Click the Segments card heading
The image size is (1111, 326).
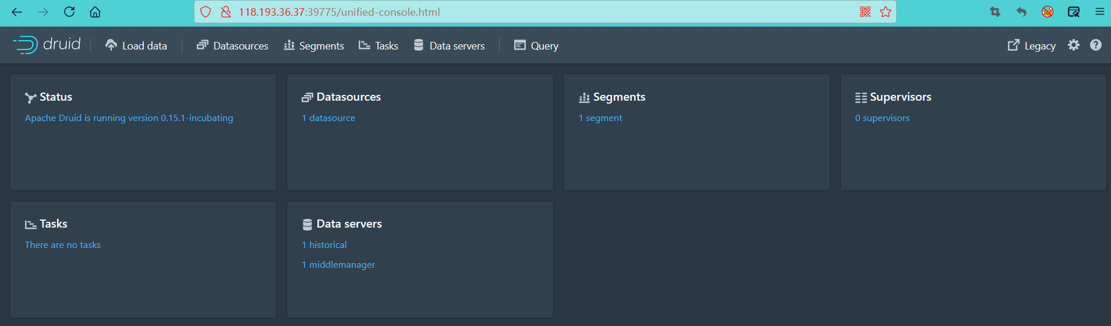[620, 97]
